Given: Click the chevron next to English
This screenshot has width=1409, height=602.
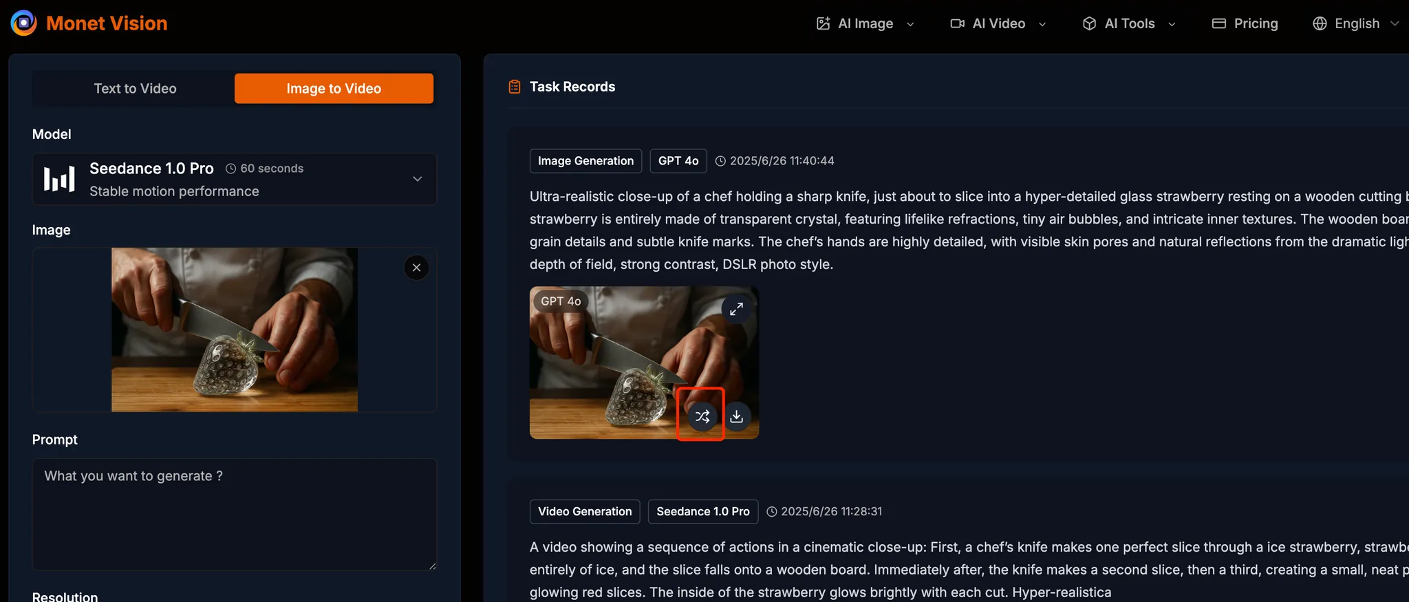Looking at the screenshot, I should [1395, 23].
